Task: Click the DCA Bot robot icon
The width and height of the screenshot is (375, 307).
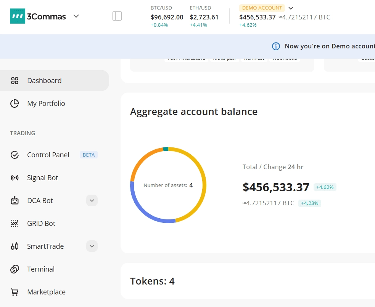Action: (x=14, y=200)
